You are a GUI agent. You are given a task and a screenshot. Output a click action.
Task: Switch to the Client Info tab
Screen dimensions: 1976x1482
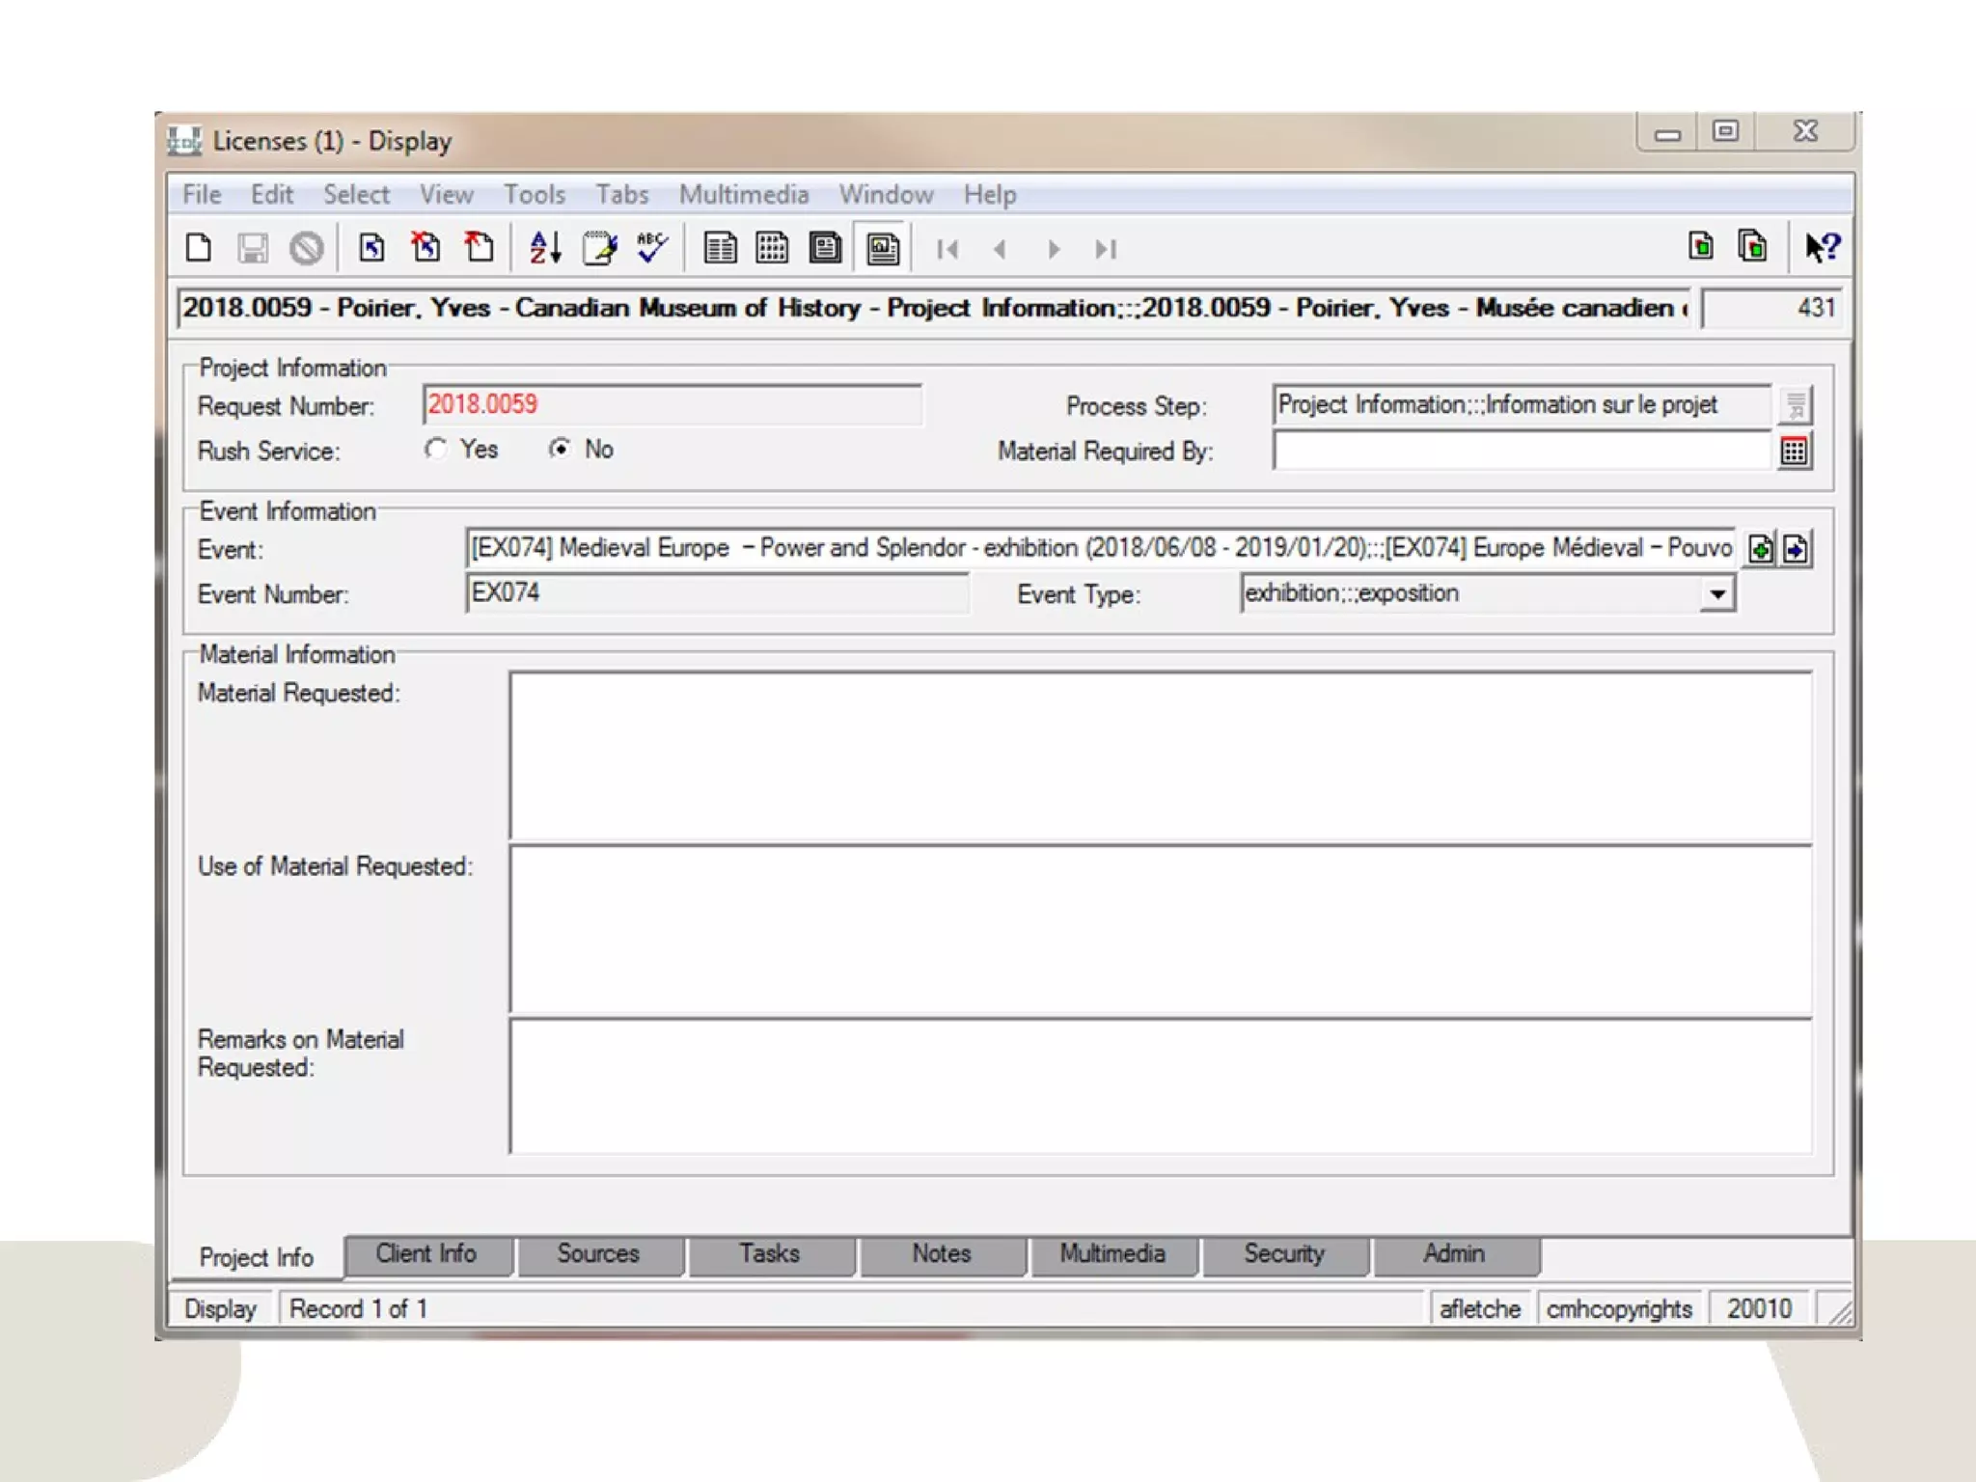click(426, 1254)
